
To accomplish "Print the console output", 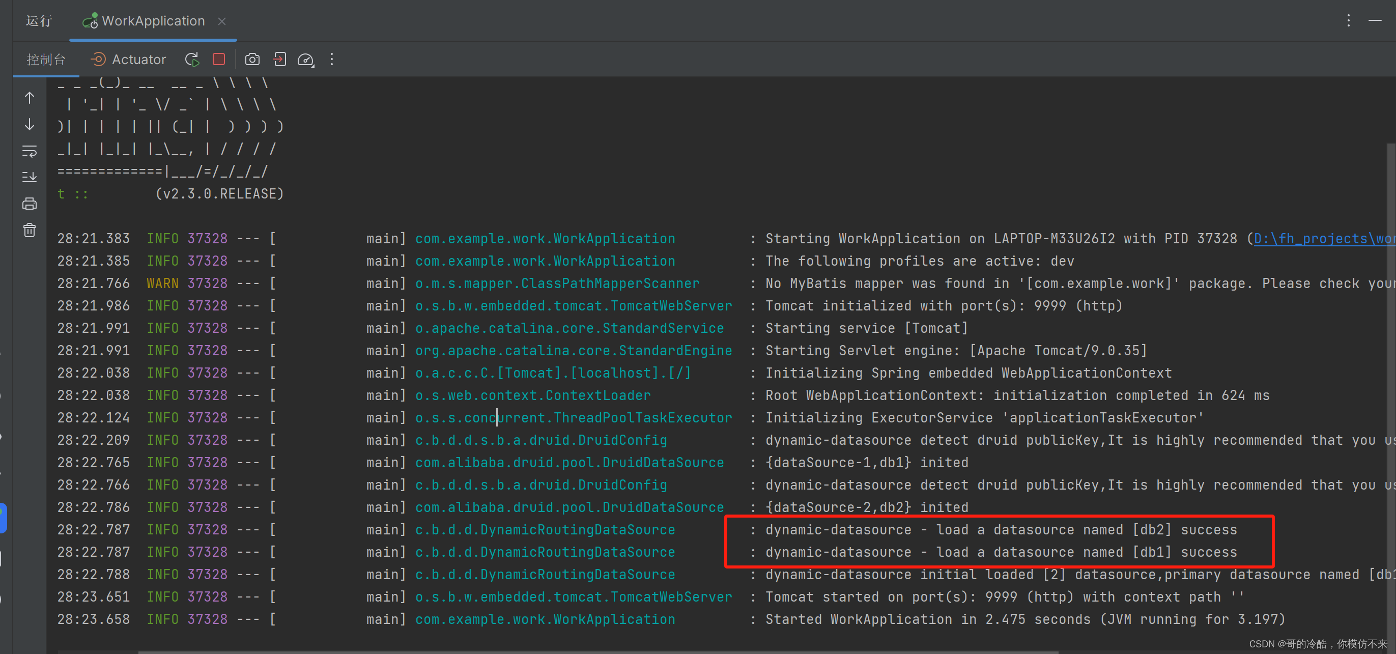I will (30, 203).
